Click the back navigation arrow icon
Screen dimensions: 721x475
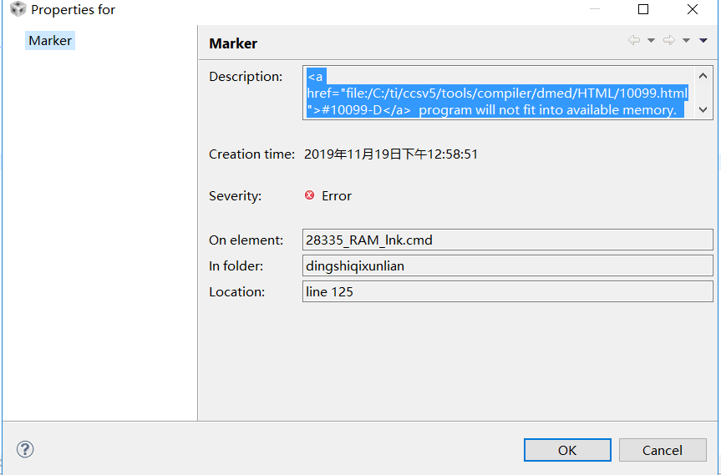point(634,40)
